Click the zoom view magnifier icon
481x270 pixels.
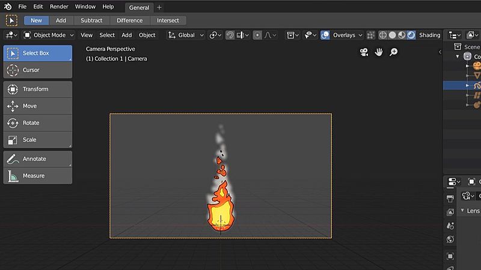394,52
